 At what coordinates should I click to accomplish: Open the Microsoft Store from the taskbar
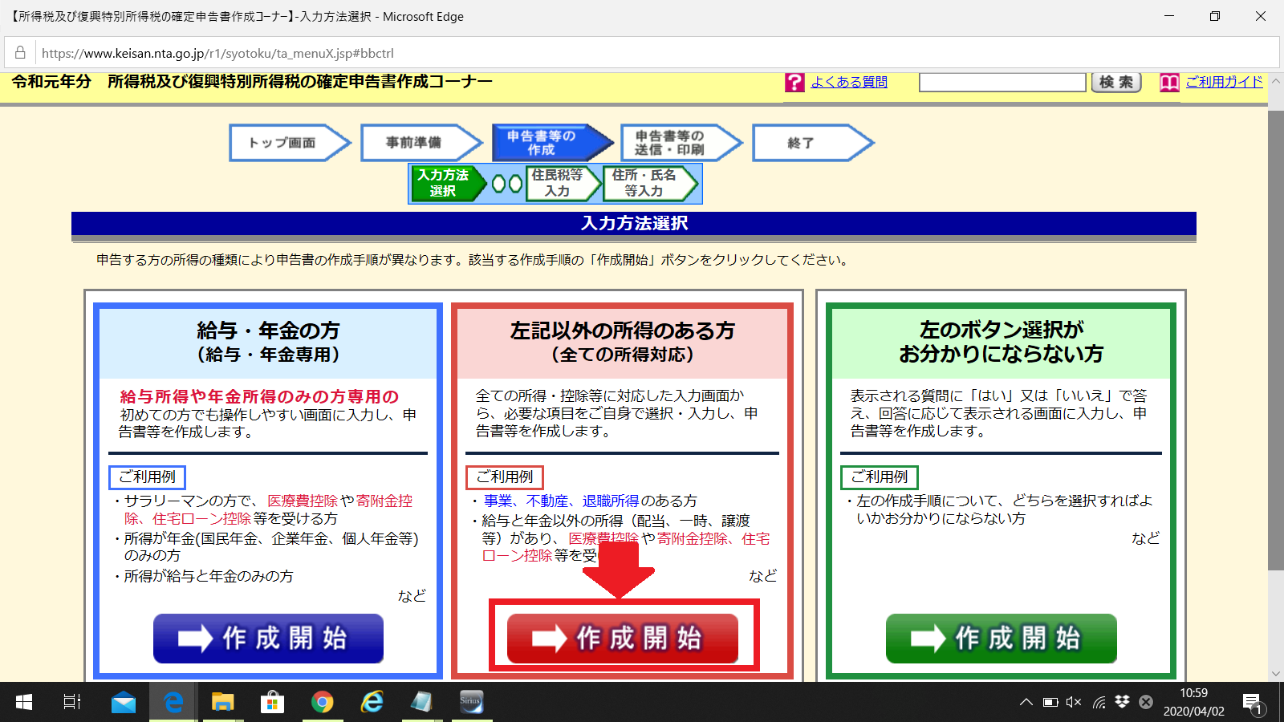coord(273,702)
